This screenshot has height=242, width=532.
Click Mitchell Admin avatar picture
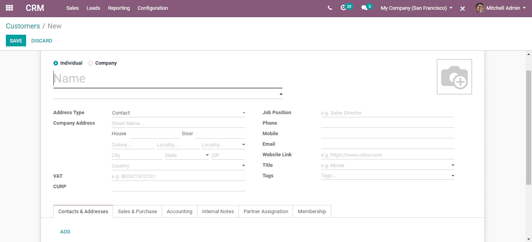tap(480, 8)
